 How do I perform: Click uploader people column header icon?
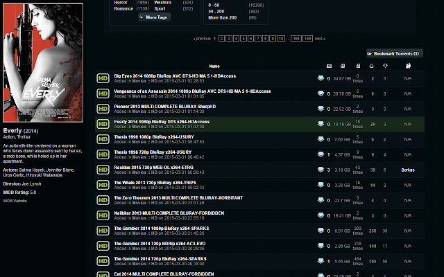click(408, 66)
